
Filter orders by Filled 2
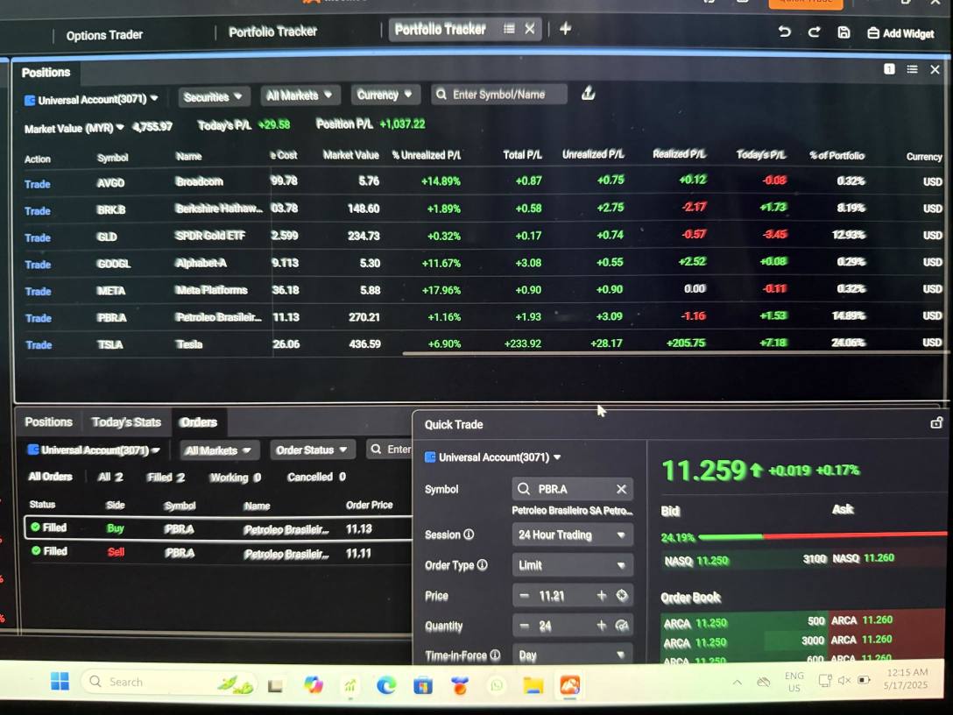(x=166, y=478)
